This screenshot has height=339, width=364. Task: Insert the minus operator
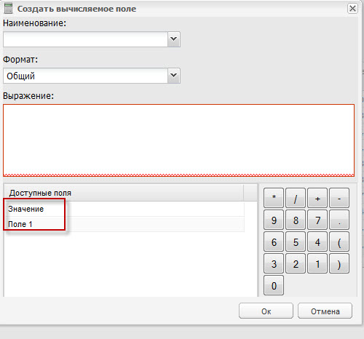[x=339, y=198]
